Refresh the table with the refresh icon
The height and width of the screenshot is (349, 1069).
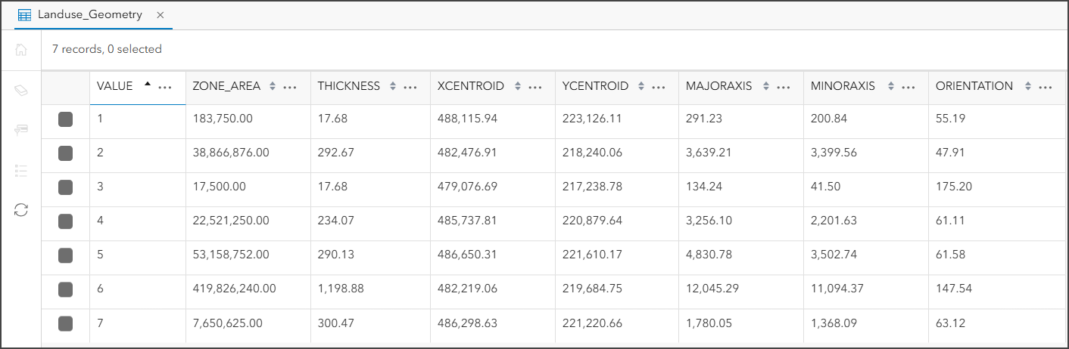pos(21,210)
